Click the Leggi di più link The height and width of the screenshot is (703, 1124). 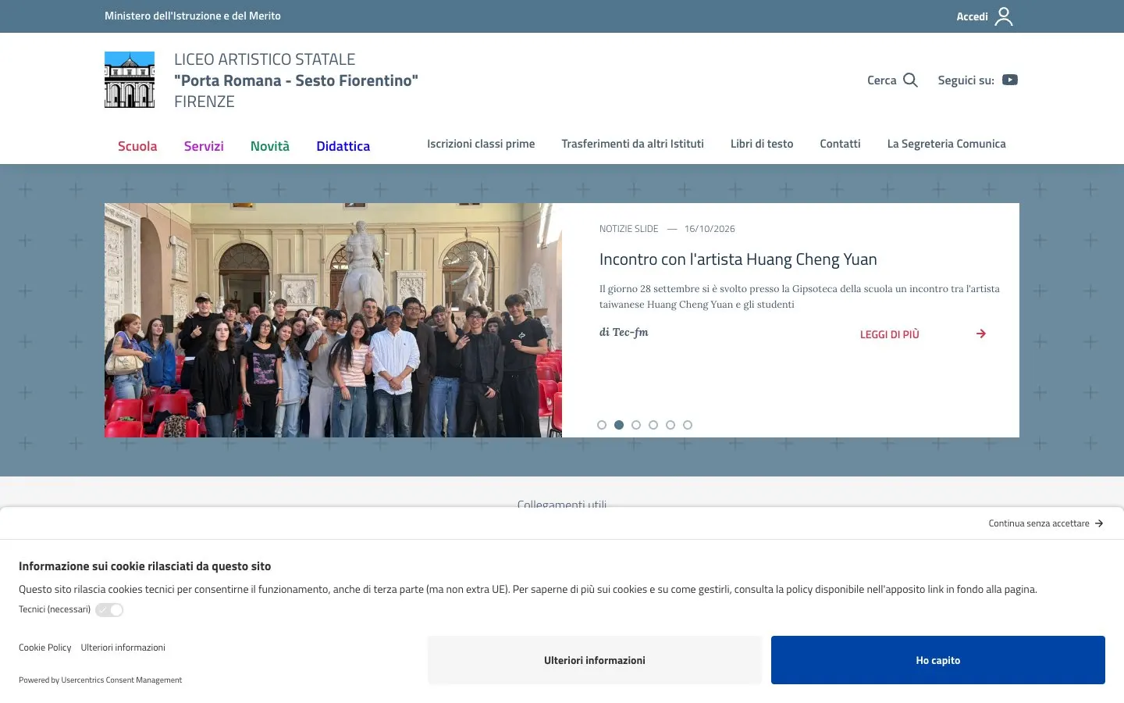click(x=890, y=334)
